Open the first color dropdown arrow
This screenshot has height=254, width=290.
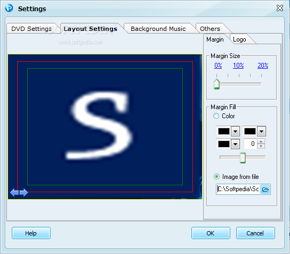pos(235,132)
